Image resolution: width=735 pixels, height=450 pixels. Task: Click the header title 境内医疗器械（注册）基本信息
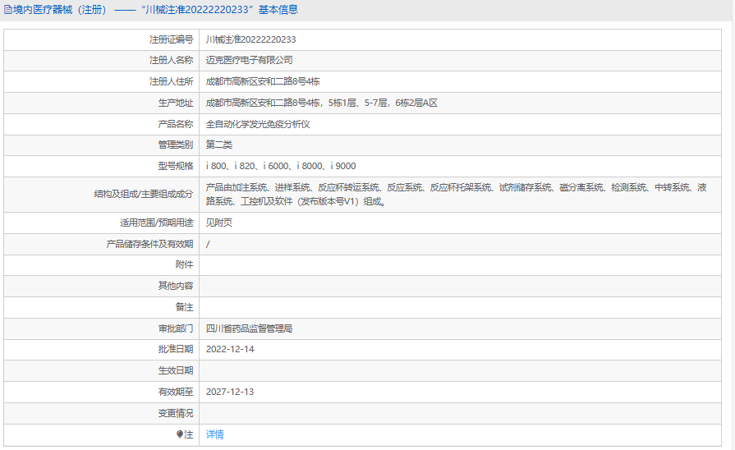(x=155, y=10)
